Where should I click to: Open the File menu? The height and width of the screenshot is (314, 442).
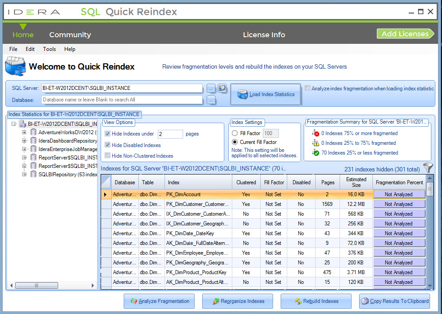13,49
